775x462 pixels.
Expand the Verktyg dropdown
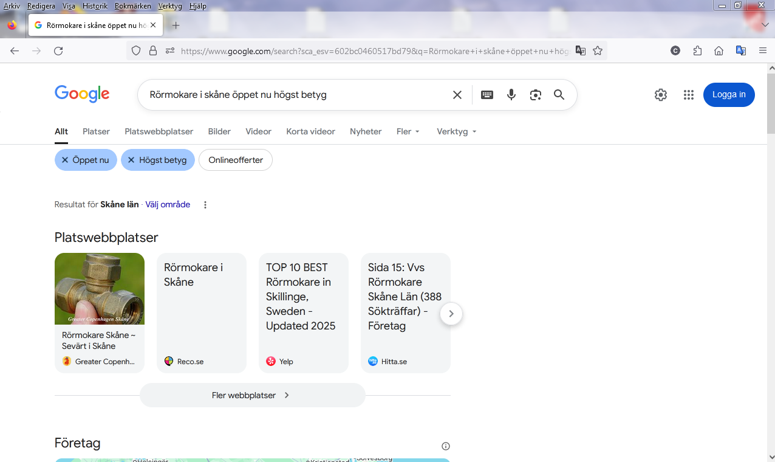pyautogui.click(x=456, y=131)
